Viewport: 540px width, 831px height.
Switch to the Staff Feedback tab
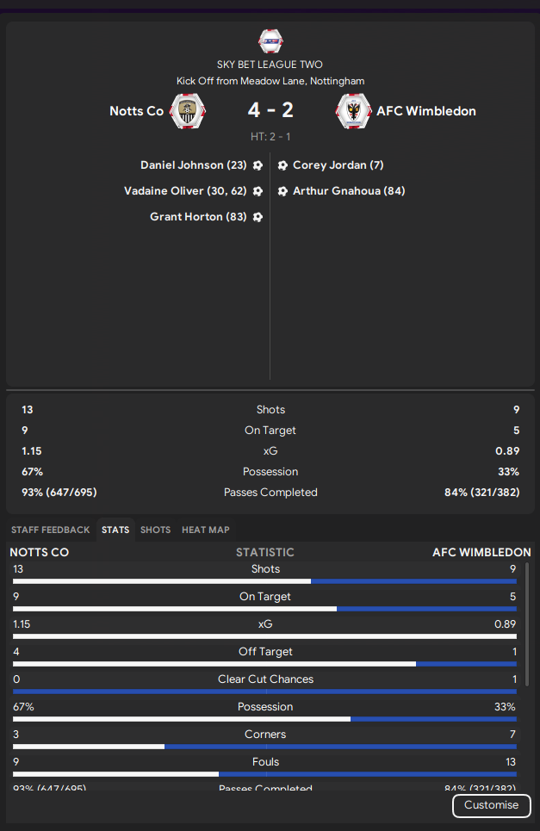(50, 530)
